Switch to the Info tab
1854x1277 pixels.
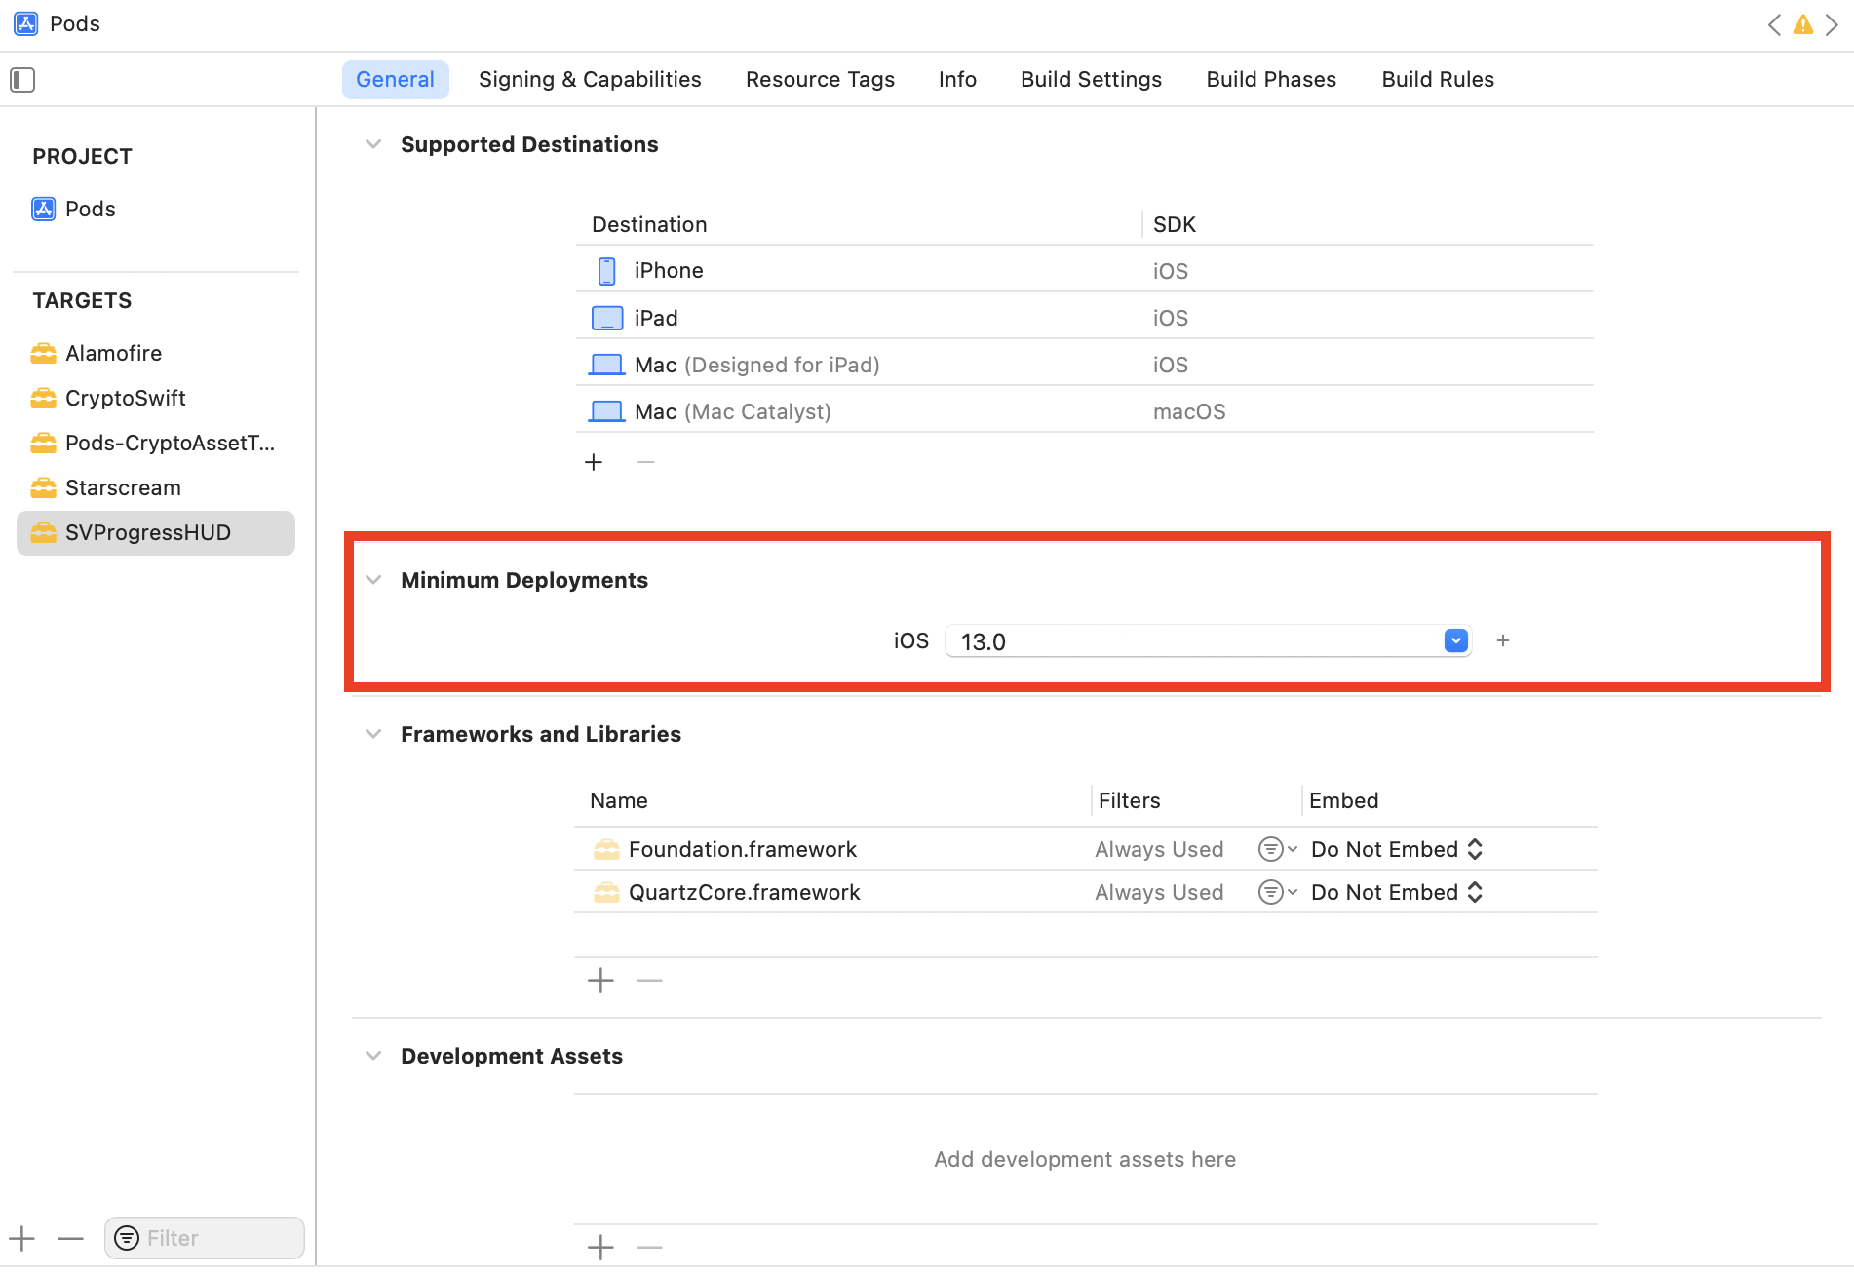[x=957, y=80]
